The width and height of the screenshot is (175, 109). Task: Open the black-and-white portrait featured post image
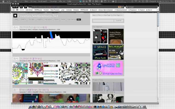[108, 98]
